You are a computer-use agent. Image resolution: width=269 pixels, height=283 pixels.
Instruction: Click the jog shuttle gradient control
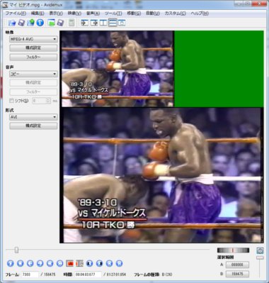point(233,250)
